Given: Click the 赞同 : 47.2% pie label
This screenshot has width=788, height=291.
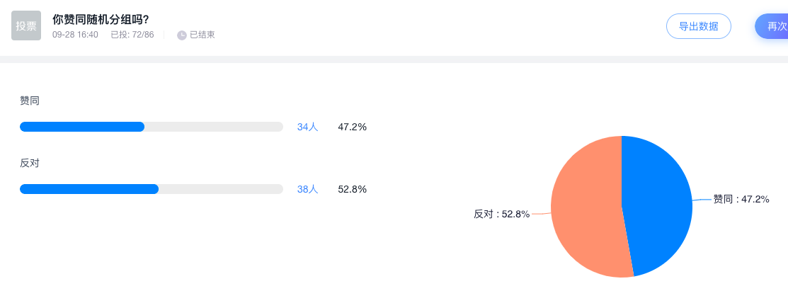Looking at the screenshot, I should (x=741, y=199).
